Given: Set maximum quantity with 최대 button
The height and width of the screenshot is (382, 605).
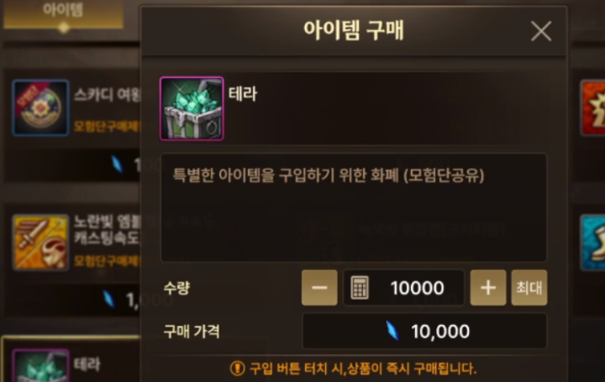Looking at the screenshot, I should pyautogui.click(x=529, y=288).
